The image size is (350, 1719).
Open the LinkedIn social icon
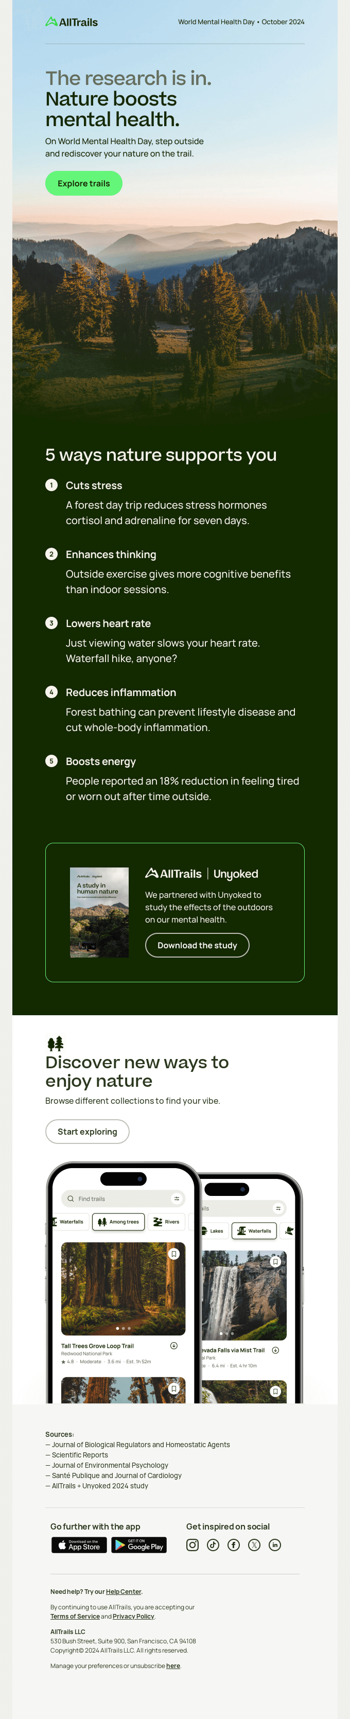point(275,1543)
